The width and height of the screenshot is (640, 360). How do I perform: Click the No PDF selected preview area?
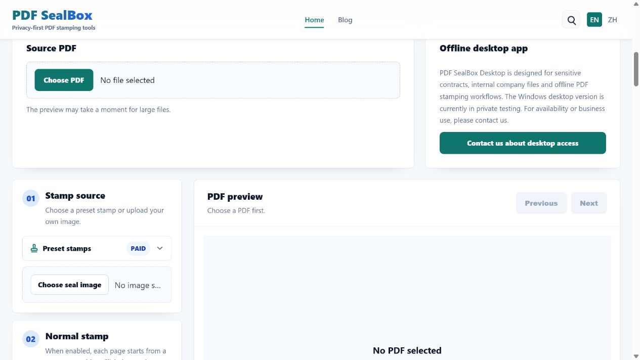pos(407,298)
